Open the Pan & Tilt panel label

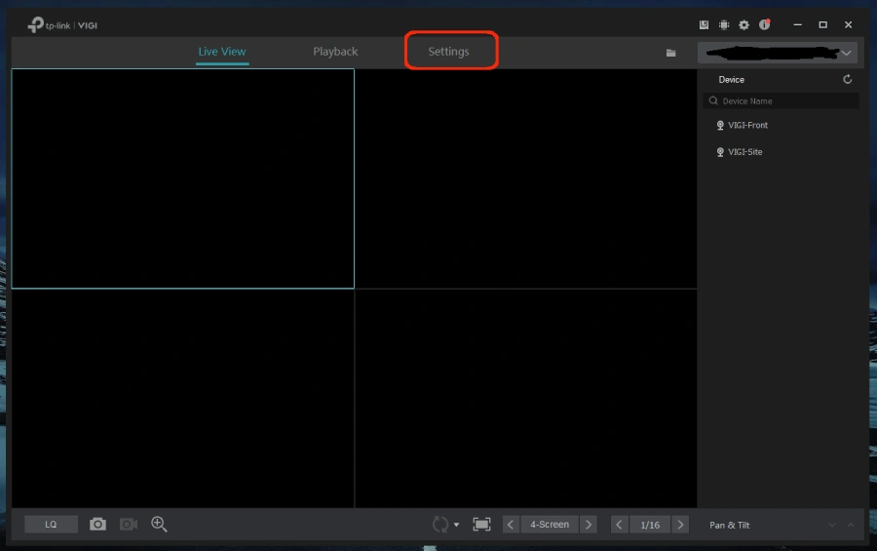click(729, 526)
